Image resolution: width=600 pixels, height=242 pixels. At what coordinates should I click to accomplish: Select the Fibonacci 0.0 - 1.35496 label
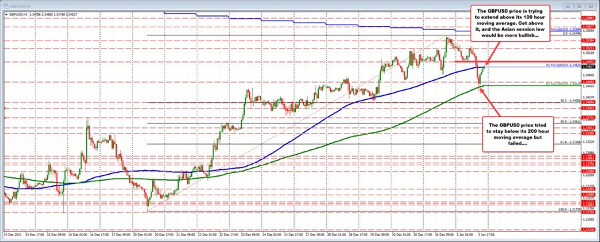coord(572,33)
